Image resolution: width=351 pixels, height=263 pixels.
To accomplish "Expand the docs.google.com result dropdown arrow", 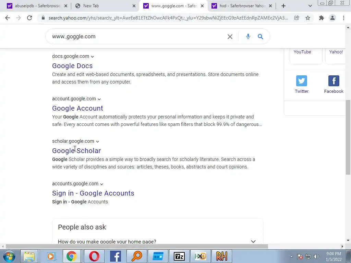I will (x=93, y=57).
